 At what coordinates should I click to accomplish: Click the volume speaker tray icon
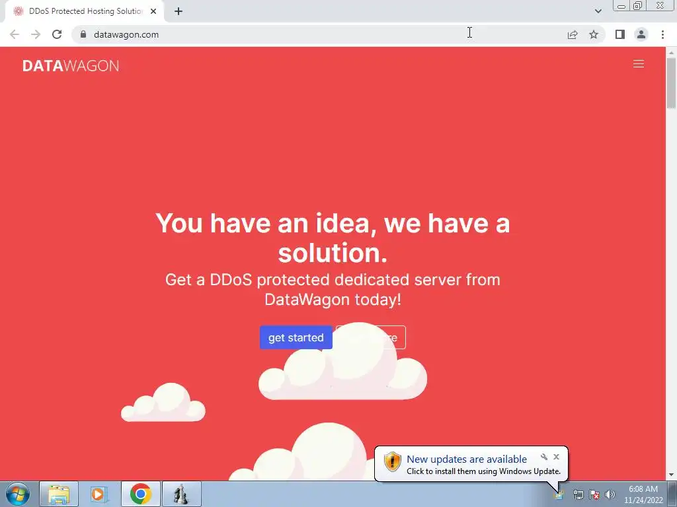coord(610,494)
